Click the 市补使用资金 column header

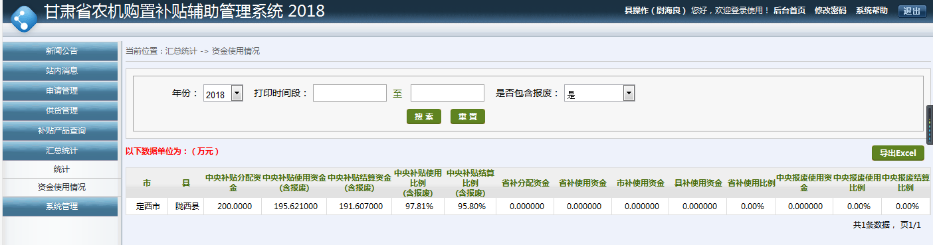tap(640, 183)
